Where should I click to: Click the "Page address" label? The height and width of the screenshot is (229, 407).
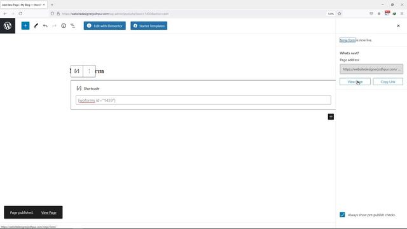pyautogui.click(x=349, y=60)
